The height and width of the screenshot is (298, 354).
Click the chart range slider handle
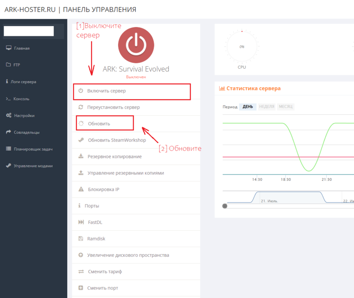[x=225, y=206]
